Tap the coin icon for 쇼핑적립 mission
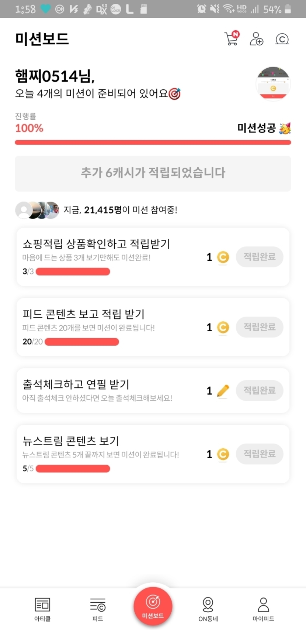This screenshot has height=630, width=306. coord(223,257)
